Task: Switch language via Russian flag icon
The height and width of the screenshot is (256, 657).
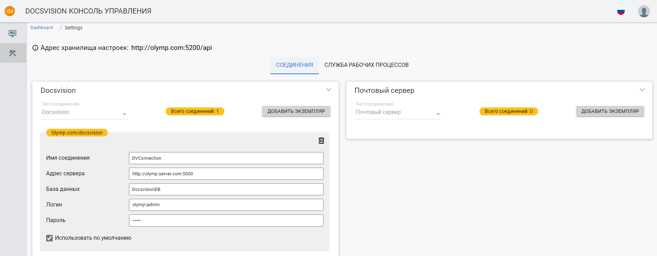Action: point(621,11)
